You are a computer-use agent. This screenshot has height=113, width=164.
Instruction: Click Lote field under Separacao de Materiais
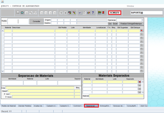(x=47, y=83)
